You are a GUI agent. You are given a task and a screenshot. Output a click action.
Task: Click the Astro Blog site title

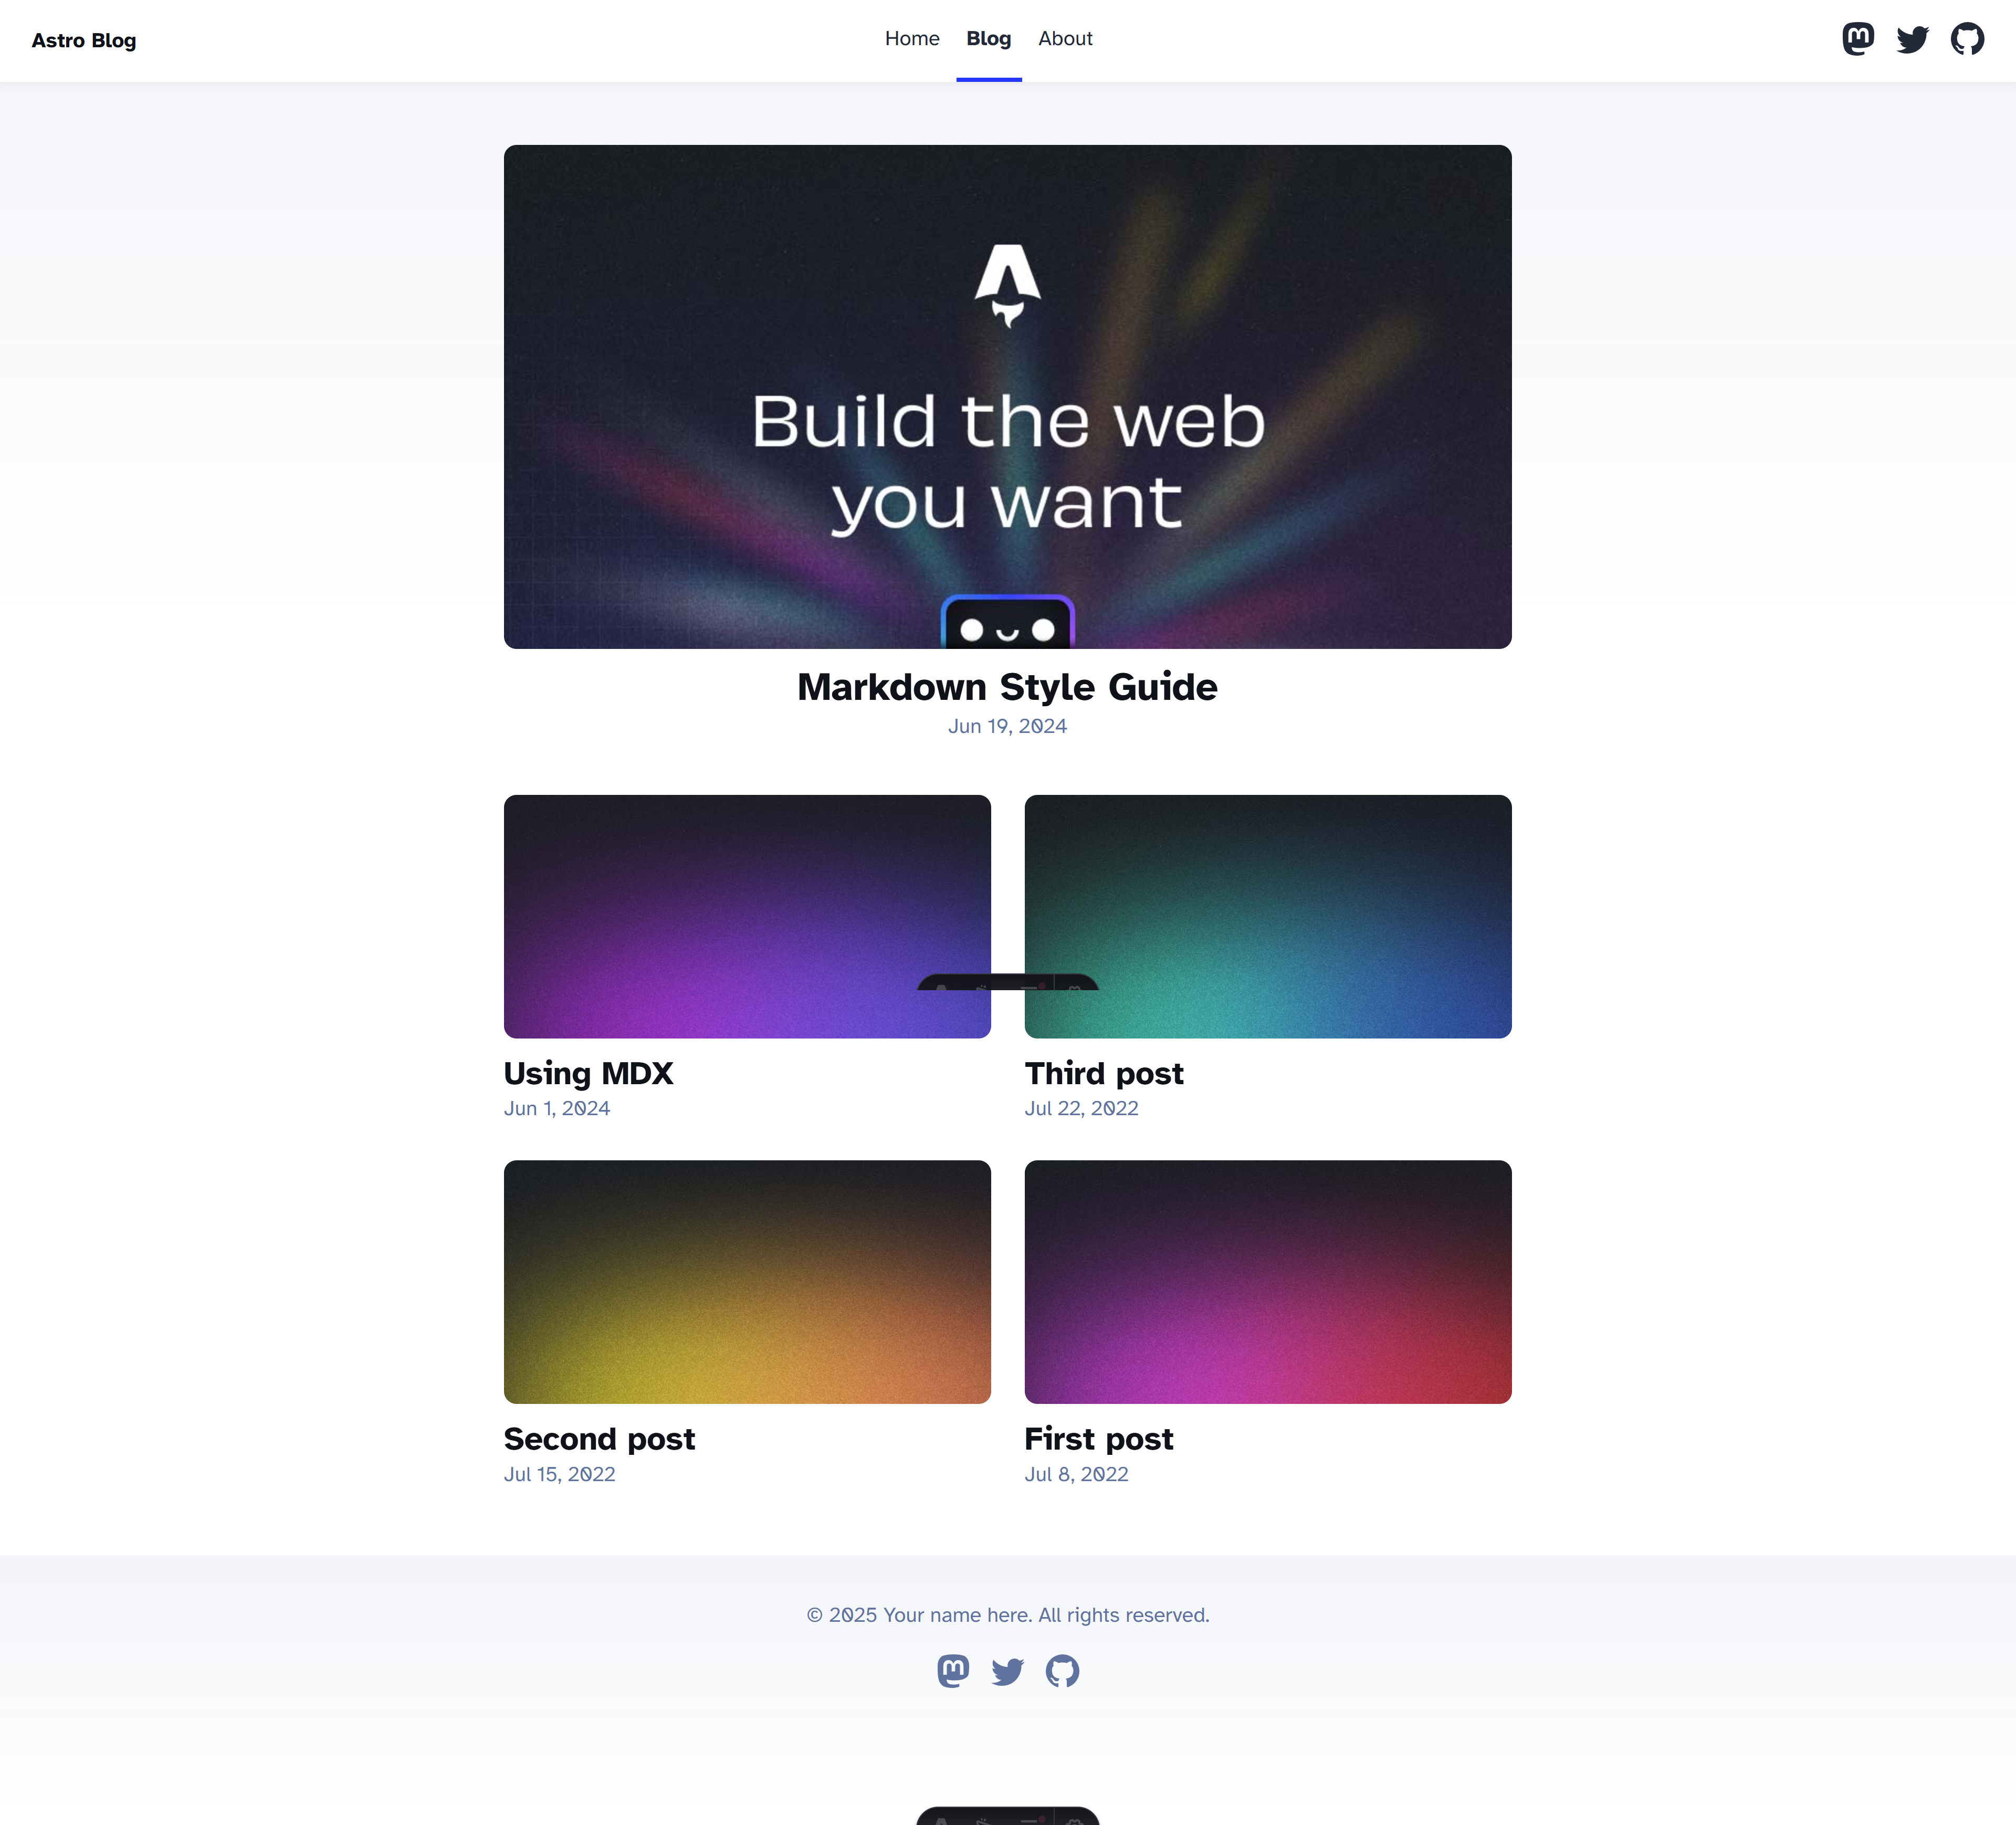(x=84, y=41)
